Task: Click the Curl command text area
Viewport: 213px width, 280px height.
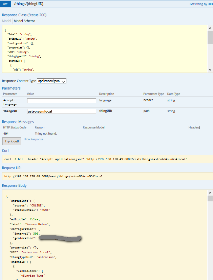Action: point(102,159)
